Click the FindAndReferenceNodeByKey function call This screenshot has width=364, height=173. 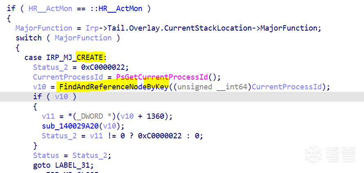pyautogui.click(x=114, y=87)
